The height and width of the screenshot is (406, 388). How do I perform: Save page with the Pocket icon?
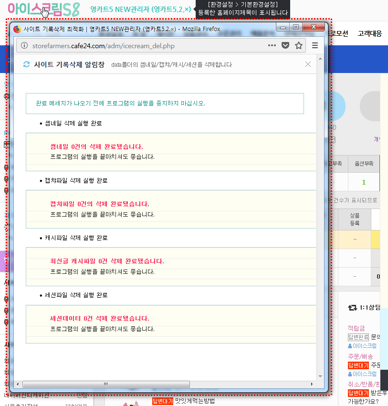285,45
